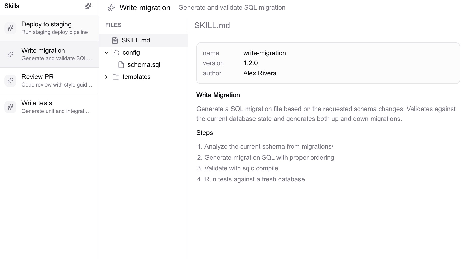The width and height of the screenshot is (463, 259).
Task: Collapse the config folder chevron
Action: tap(106, 53)
